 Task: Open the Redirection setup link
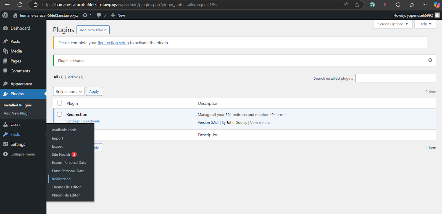113,43
